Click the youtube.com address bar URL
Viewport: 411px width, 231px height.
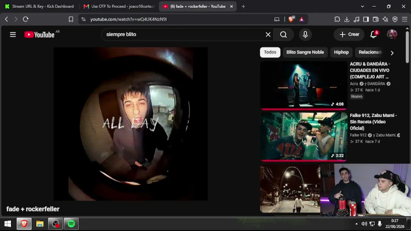pos(128,19)
